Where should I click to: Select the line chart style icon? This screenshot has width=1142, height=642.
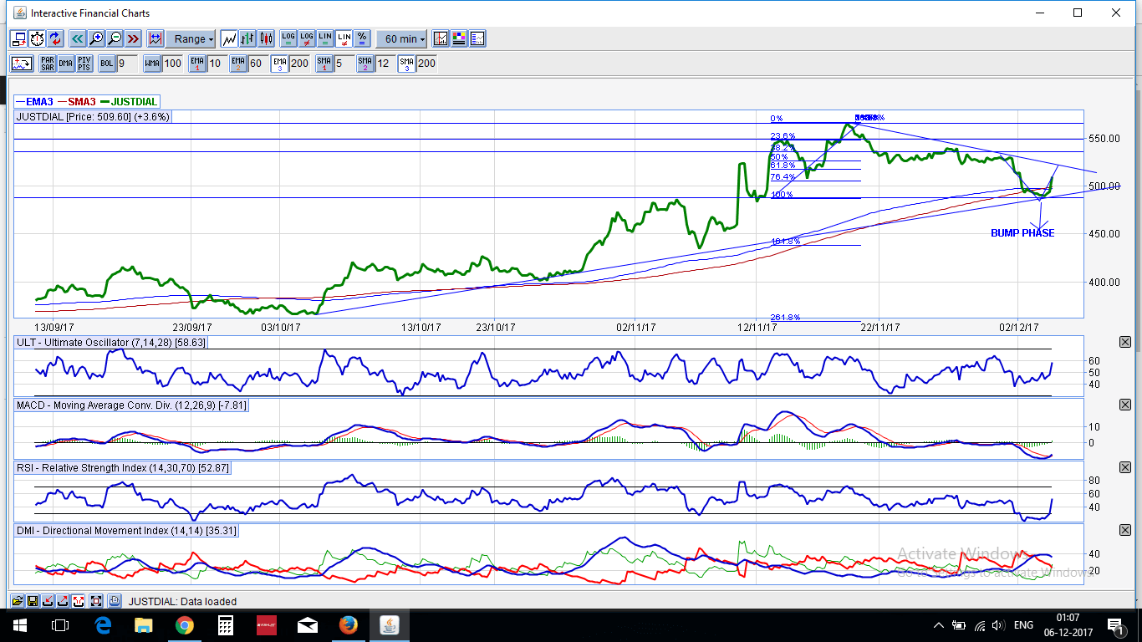(229, 39)
